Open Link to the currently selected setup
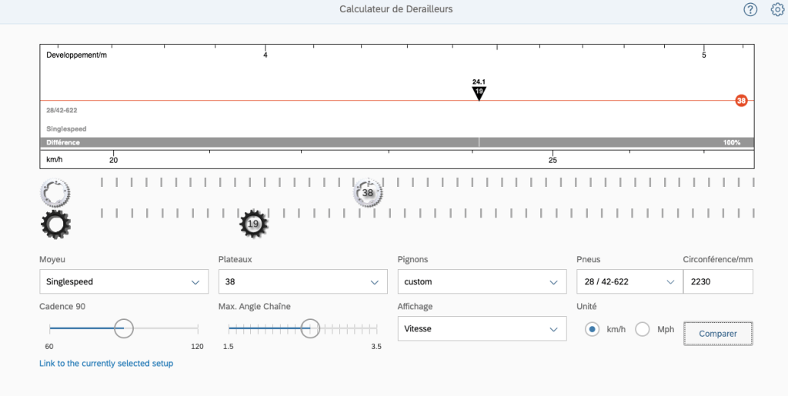 point(106,363)
